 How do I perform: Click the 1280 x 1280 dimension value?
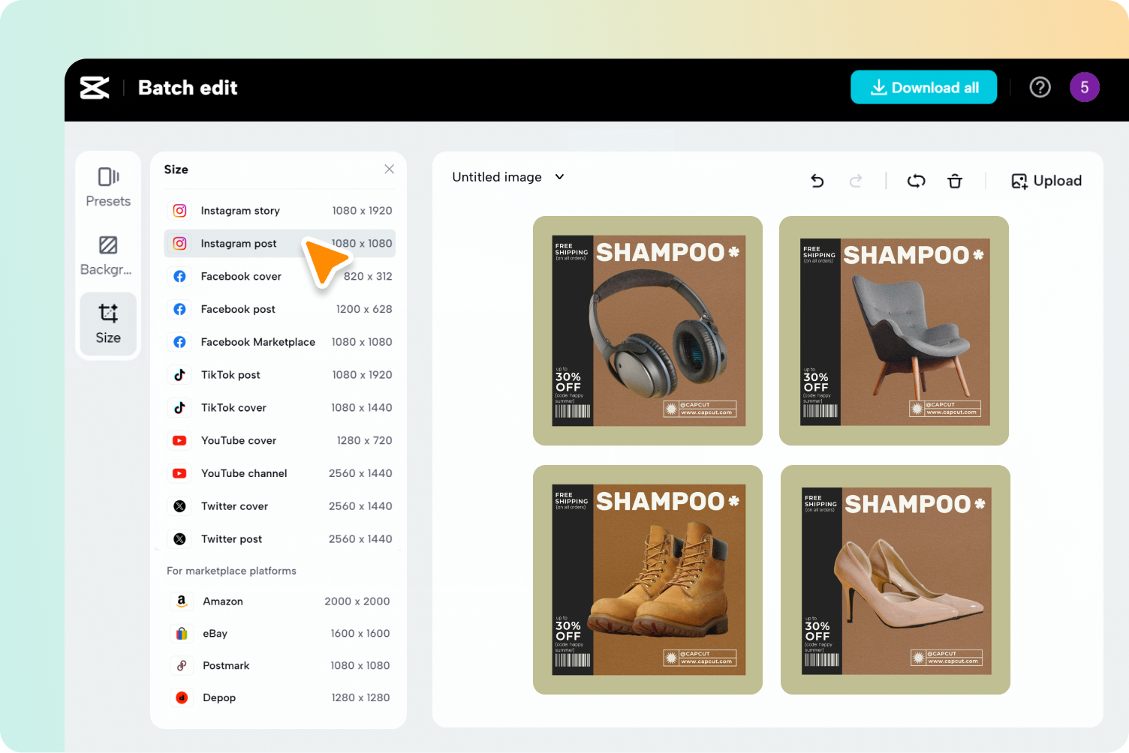(360, 698)
